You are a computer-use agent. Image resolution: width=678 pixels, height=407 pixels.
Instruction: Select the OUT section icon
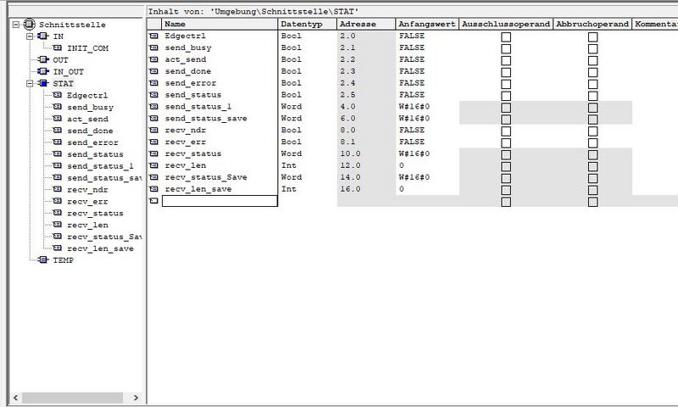coord(44,60)
